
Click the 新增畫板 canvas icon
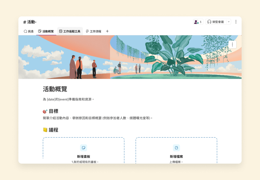pyautogui.click(x=84, y=148)
